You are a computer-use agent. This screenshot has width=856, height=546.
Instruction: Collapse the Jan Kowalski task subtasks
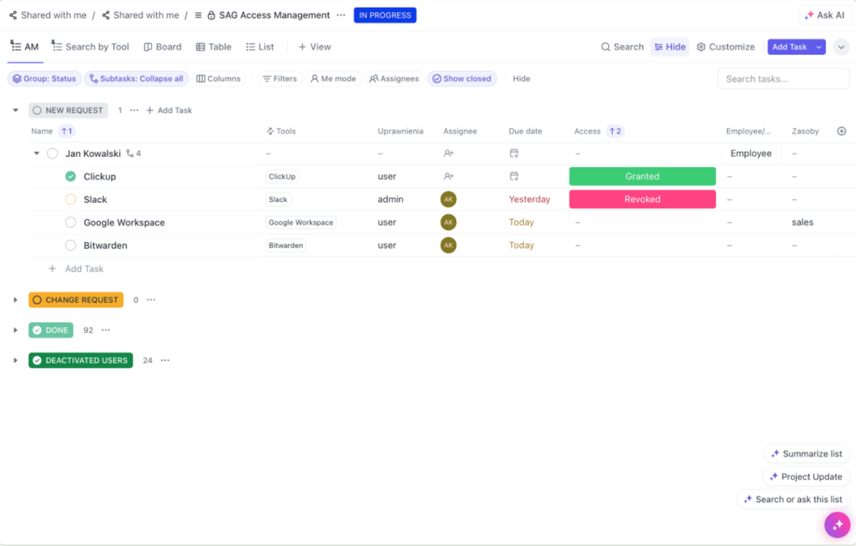pyautogui.click(x=36, y=153)
